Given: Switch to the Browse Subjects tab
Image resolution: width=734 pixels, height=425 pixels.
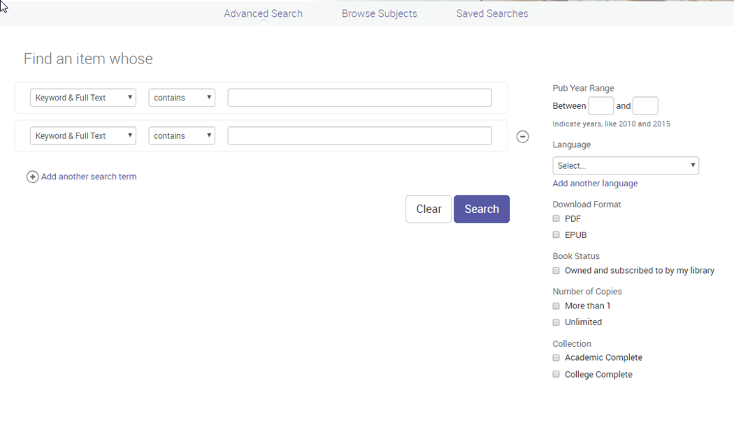Looking at the screenshot, I should [x=379, y=13].
